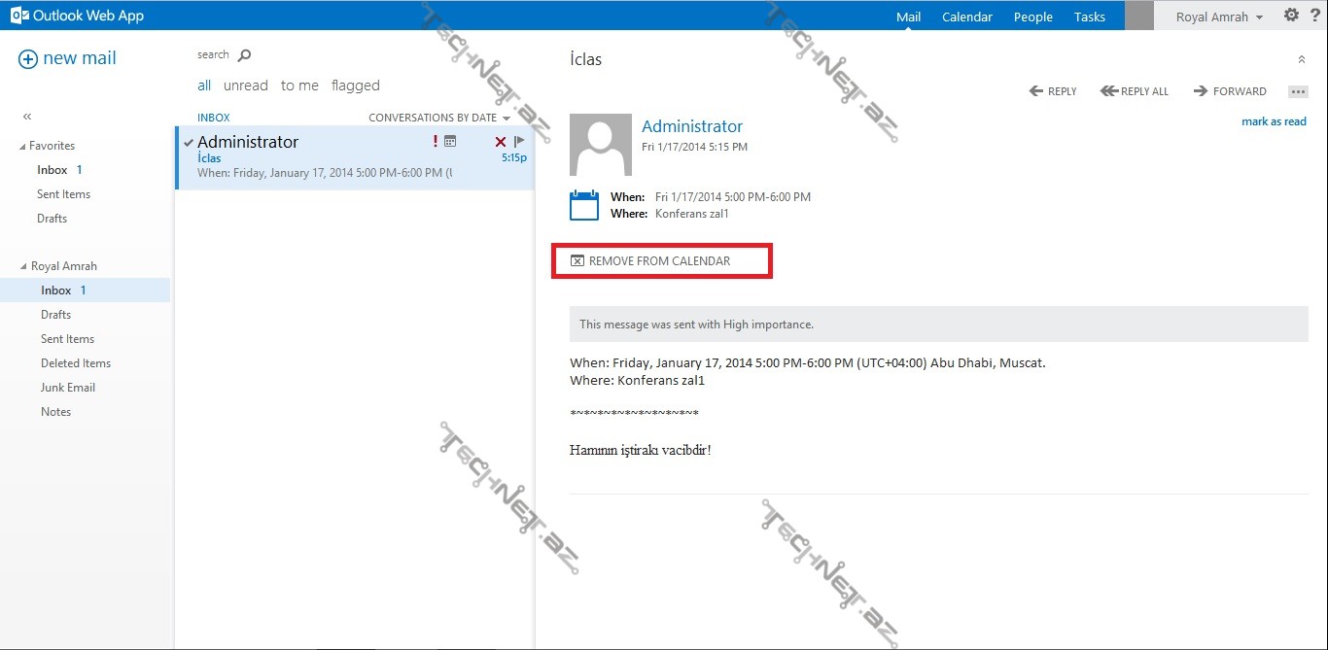
Task: Collapse the Favorites folder group
Action: (23, 146)
